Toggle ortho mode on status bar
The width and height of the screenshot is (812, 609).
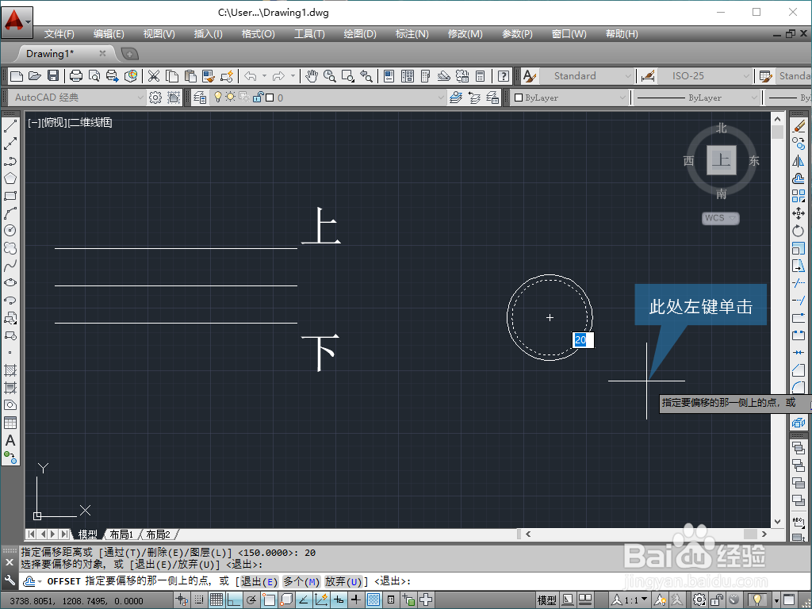click(x=234, y=599)
